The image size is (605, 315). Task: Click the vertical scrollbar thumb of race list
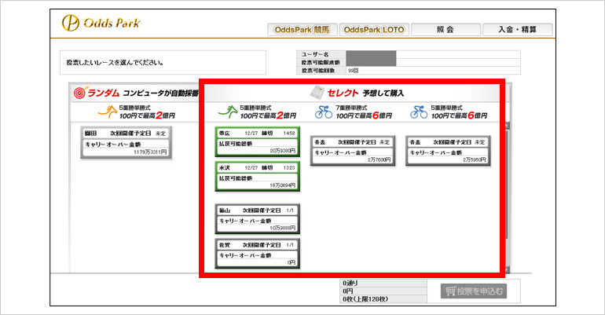(x=508, y=185)
